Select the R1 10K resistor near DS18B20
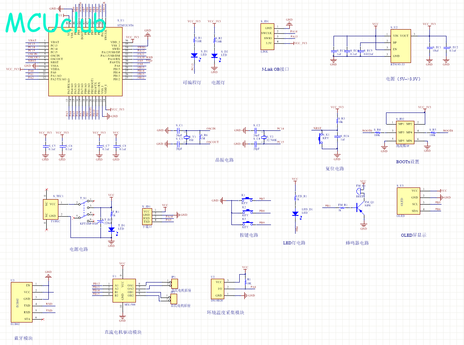This screenshot has height=345, width=464. pyautogui.click(x=245, y=281)
